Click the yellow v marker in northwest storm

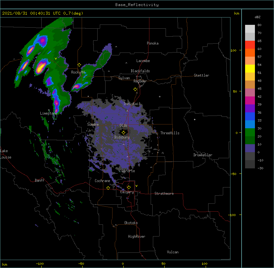(x=56, y=59)
